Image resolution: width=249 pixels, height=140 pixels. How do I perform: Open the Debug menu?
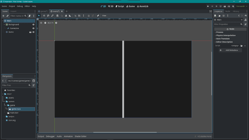coord(20,6)
